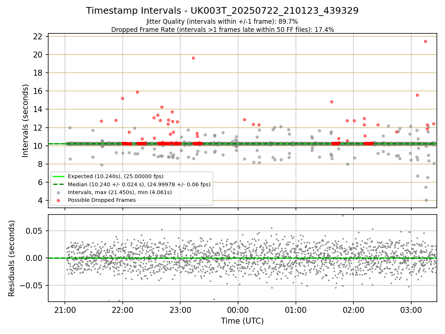
Task: Click the 'Median (10.240 +/- 0.024 s)' legend entry
Action: coord(139,184)
